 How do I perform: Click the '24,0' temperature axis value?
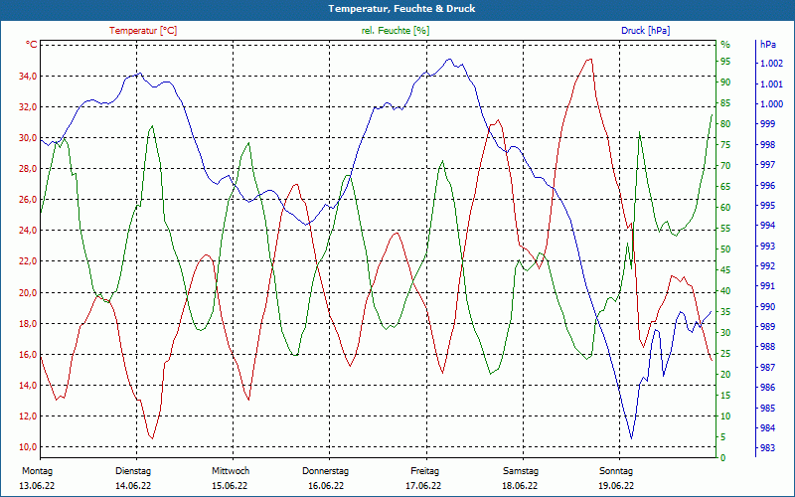[x=28, y=231]
